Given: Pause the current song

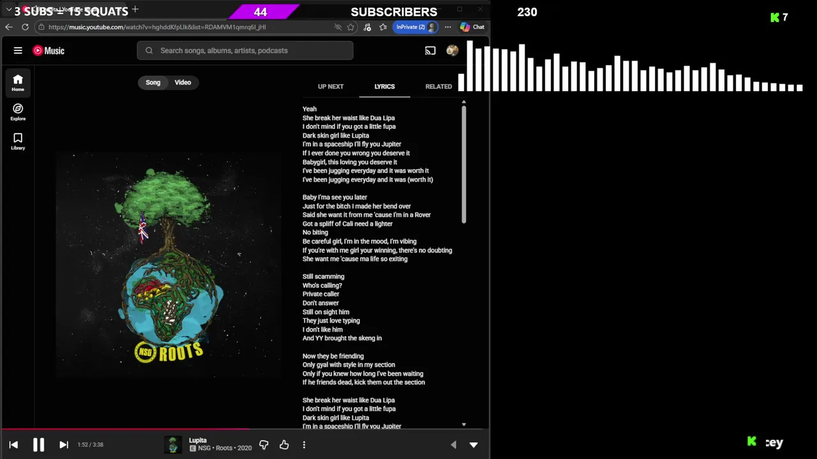Looking at the screenshot, I should (x=38, y=445).
